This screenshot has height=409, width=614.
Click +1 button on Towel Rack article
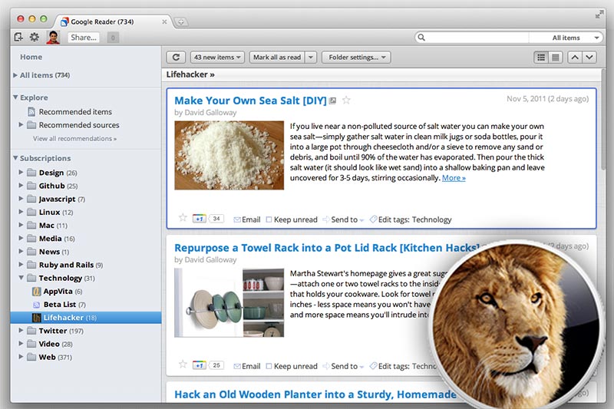pos(200,365)
